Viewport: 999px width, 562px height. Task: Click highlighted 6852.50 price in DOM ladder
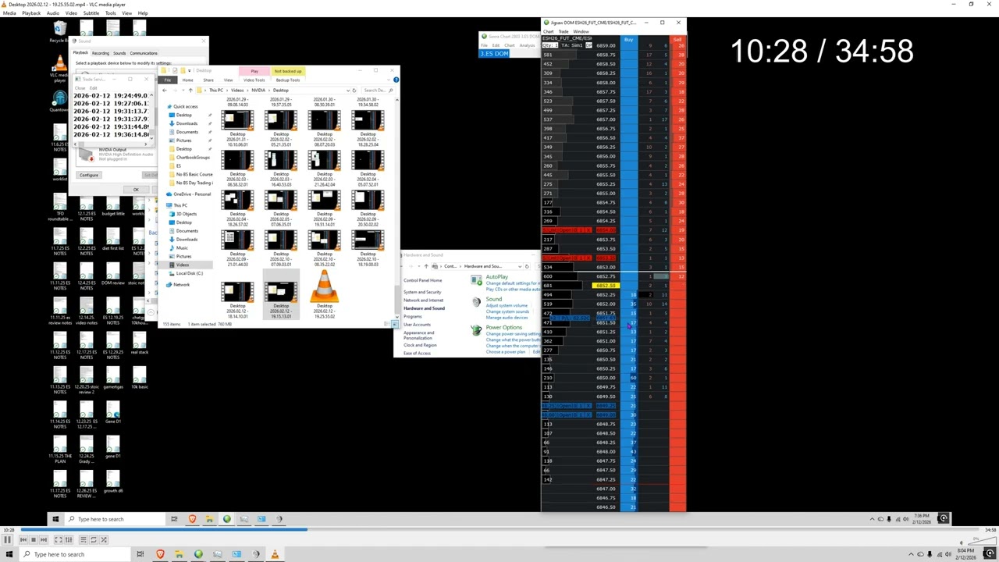point(605,286)
